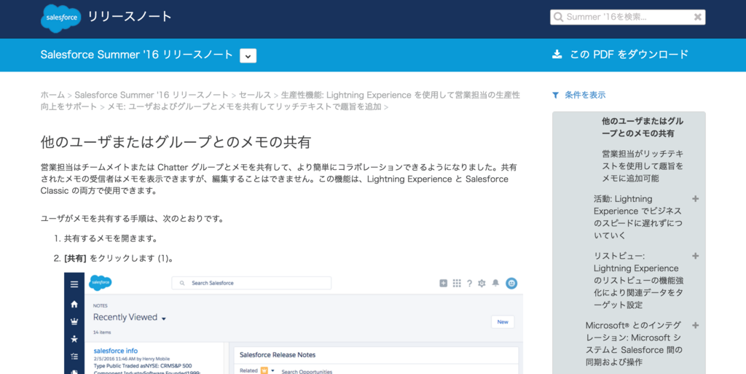Open リストビュー: Lightning Experience sidebar item
Image resolution: width=746 pixels, height=374 pixels.
tap(638, 280)
